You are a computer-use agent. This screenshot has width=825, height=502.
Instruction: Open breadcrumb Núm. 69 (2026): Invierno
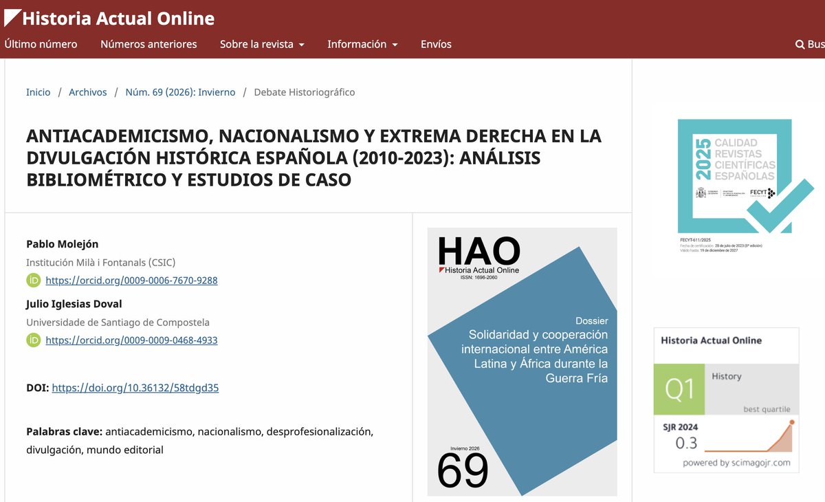click(180, 92)
